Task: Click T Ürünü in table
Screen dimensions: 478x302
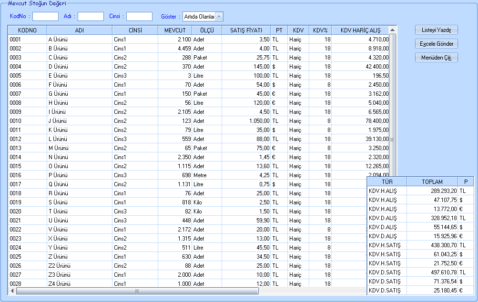Action: coord(58,211)
